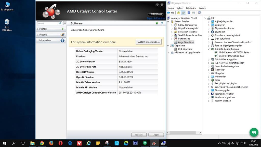
Task: Select AMD Radeon HD 7400M Series device
Action: point(234,52)
